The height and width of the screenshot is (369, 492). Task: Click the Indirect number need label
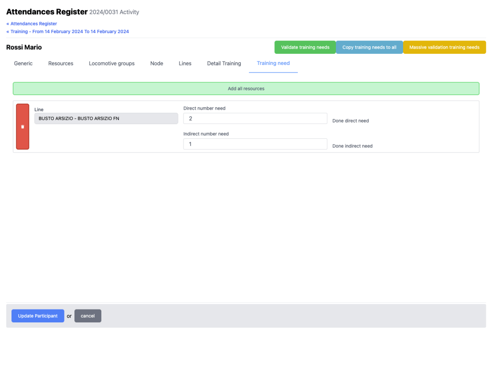[x=206, y=134]
